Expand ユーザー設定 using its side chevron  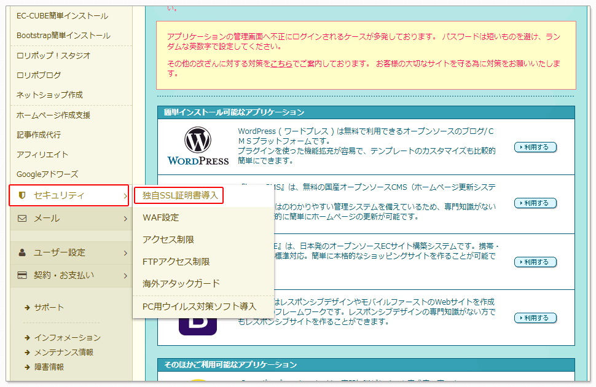coord(126,251)
